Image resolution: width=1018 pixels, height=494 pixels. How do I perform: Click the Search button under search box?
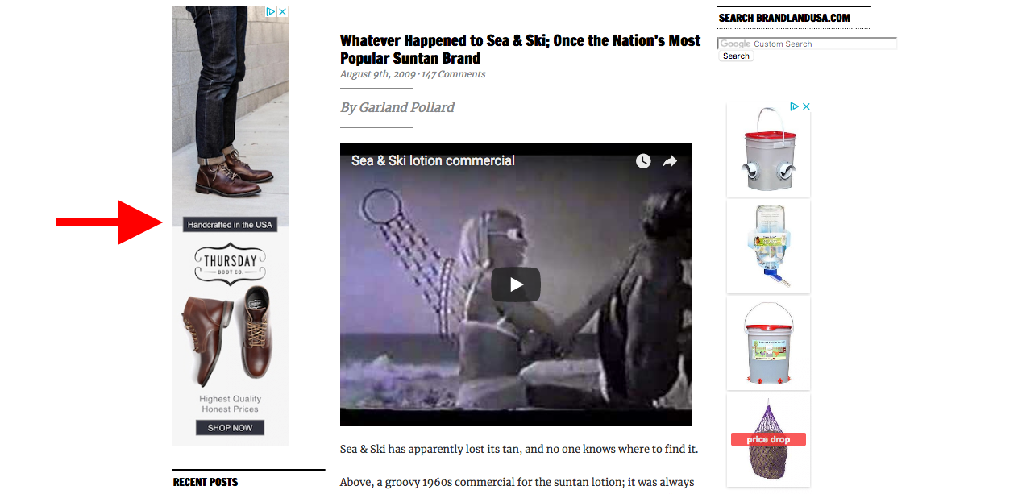736,56
